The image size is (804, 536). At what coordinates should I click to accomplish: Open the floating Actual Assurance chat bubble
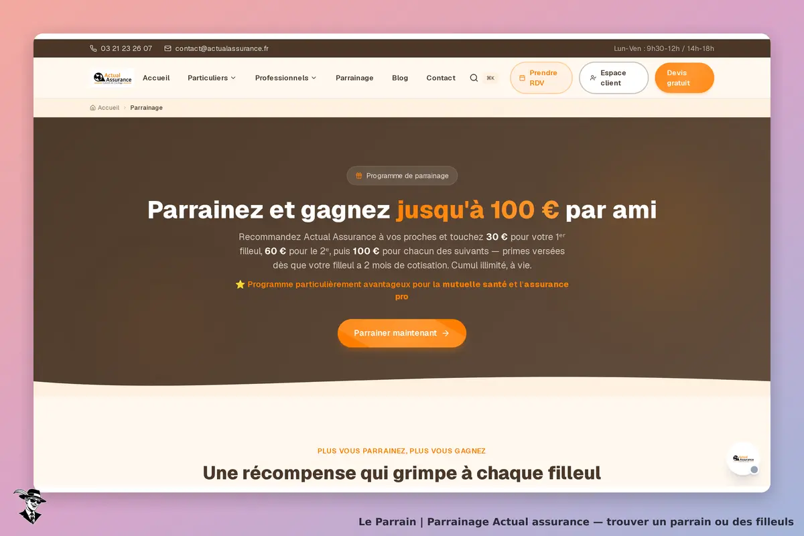pos(744,459)
